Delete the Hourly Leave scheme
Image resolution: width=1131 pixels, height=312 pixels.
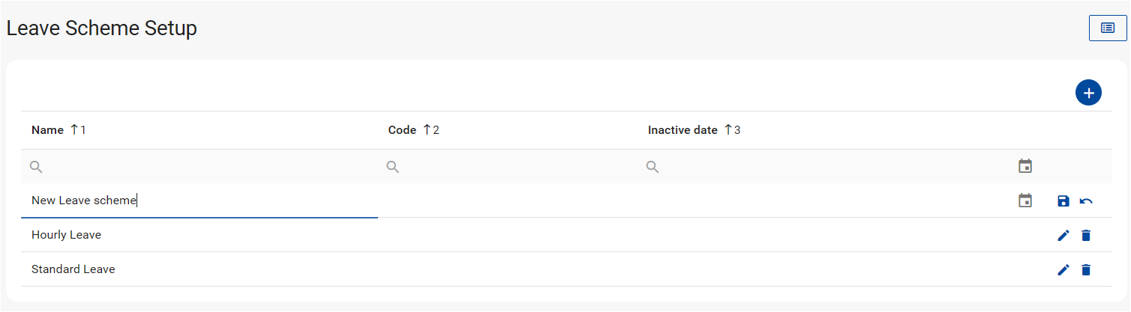pos(1086,236)
